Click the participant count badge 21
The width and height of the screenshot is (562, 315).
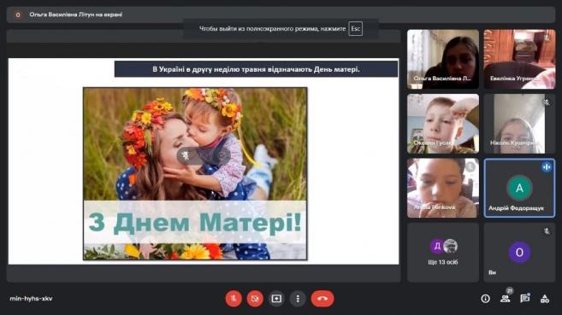coord(510,291)
